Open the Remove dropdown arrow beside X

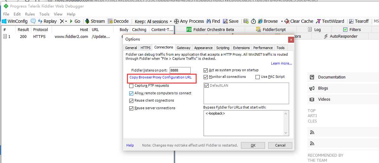[66, 22]
